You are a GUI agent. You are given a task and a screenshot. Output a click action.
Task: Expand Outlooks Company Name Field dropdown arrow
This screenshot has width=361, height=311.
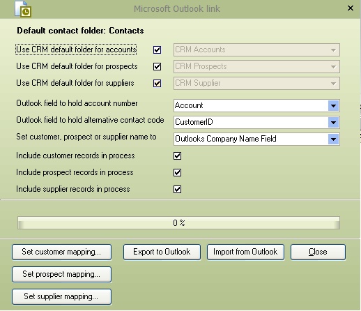tap(333, 139)
